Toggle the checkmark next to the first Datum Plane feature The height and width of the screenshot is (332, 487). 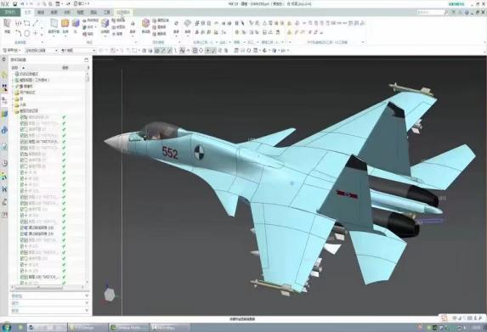[x=64, y=129]
